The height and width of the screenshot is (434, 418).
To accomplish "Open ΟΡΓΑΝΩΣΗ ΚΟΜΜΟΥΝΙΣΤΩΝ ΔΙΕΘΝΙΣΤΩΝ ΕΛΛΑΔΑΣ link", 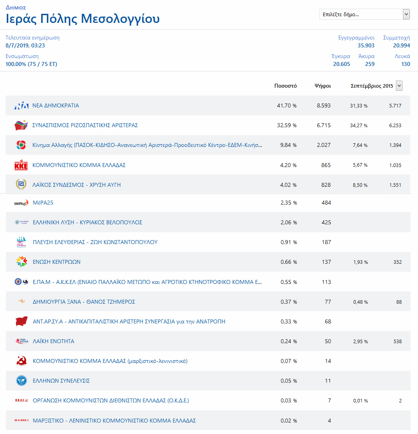I will coord(111,400).
